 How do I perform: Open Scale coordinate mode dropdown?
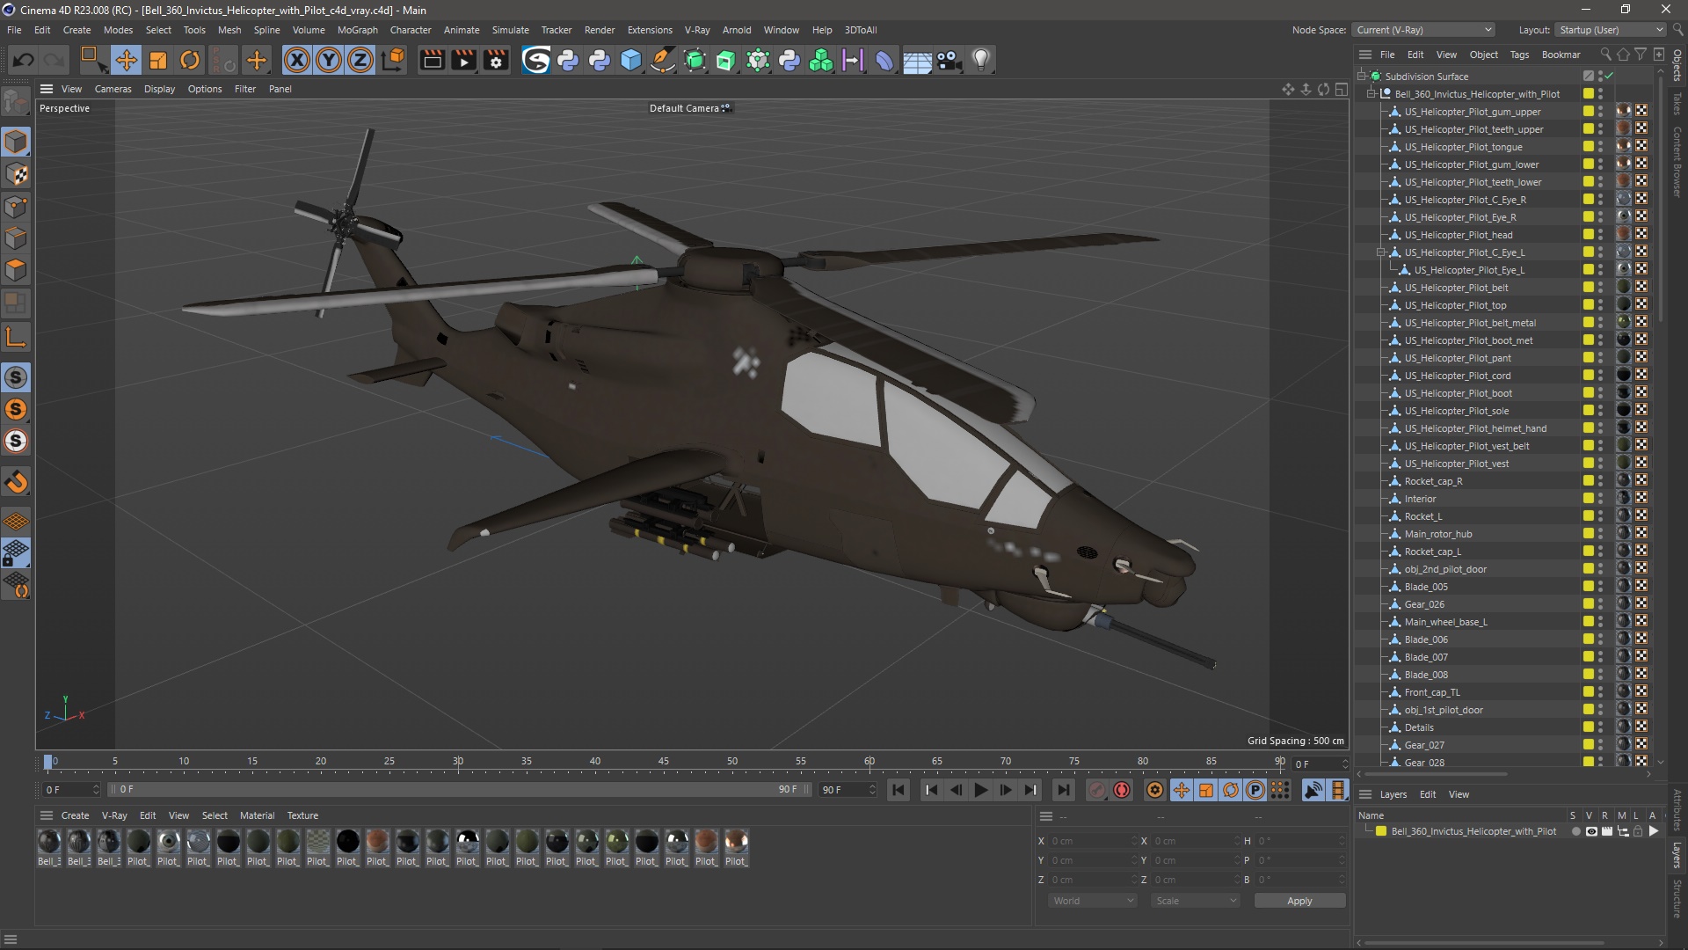(1196, 901)
